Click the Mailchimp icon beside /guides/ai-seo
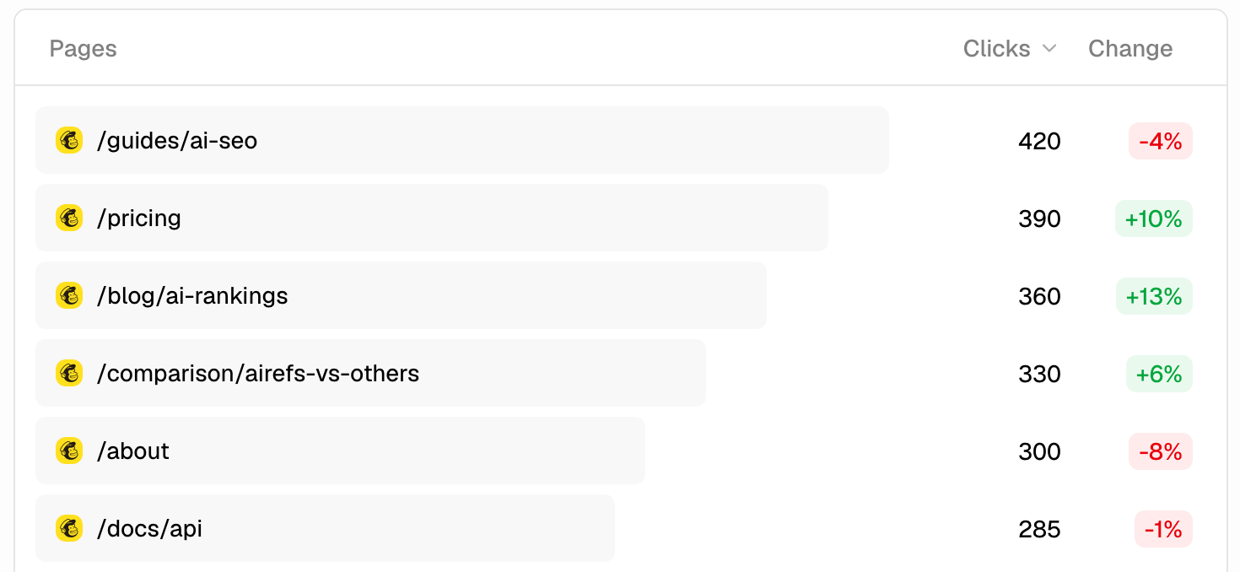Image resolution: width=1240 pixels, height=572 pixels. pyautogui.click(x=69, y=140)
